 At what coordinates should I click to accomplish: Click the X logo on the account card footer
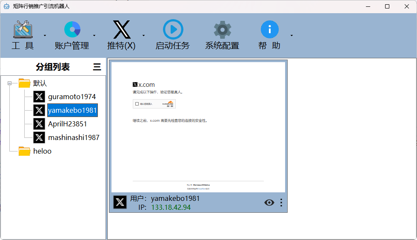(x=120, y=202)
